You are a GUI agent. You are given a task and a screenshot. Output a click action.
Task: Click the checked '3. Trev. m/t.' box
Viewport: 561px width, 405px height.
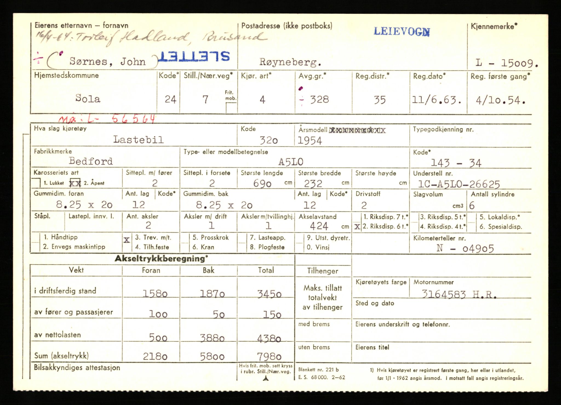pyautogui.click(x=127, y=240)
